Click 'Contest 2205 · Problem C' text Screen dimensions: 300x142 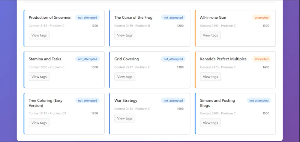218,113
